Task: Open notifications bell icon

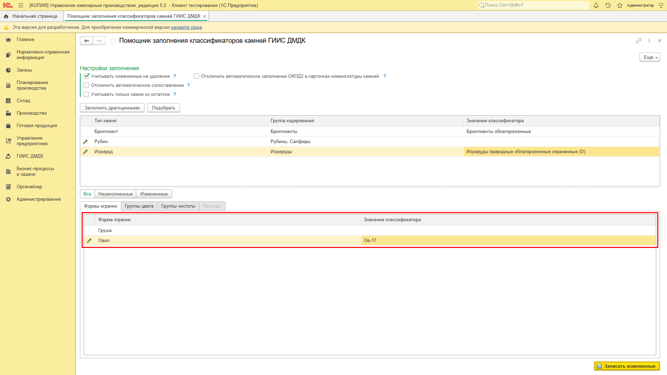Action: tap(596, 5)
